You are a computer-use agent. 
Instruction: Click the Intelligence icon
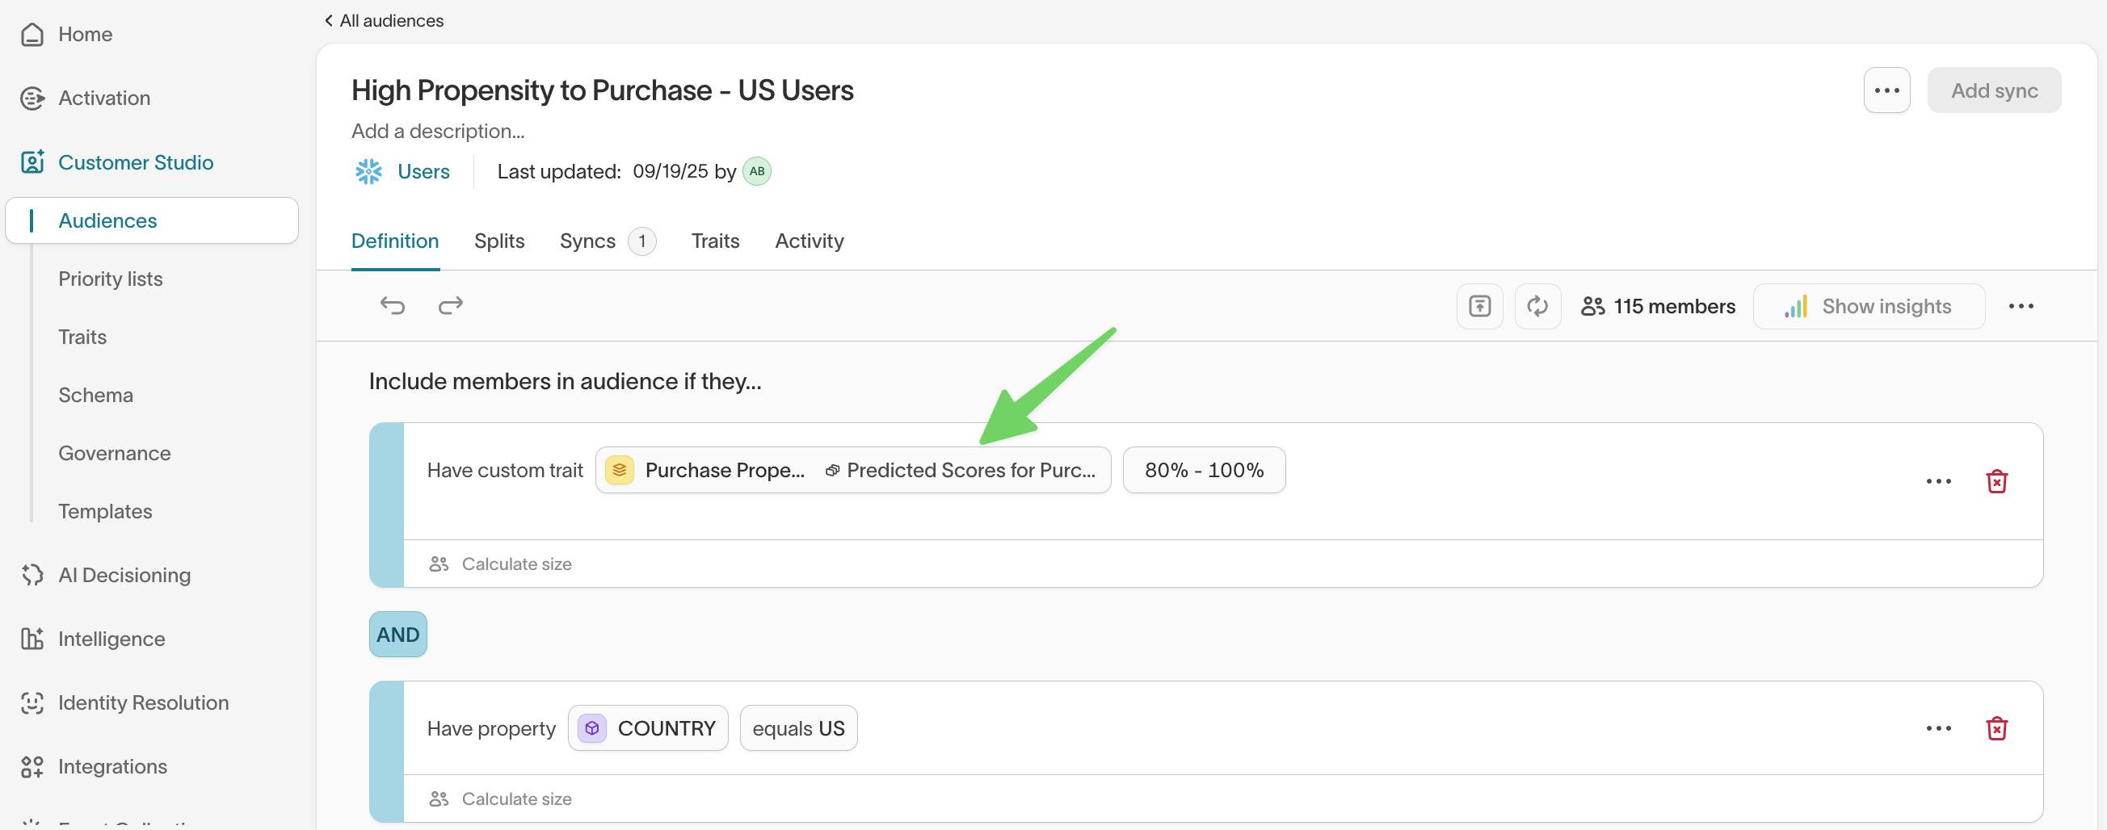coord(32,639)
